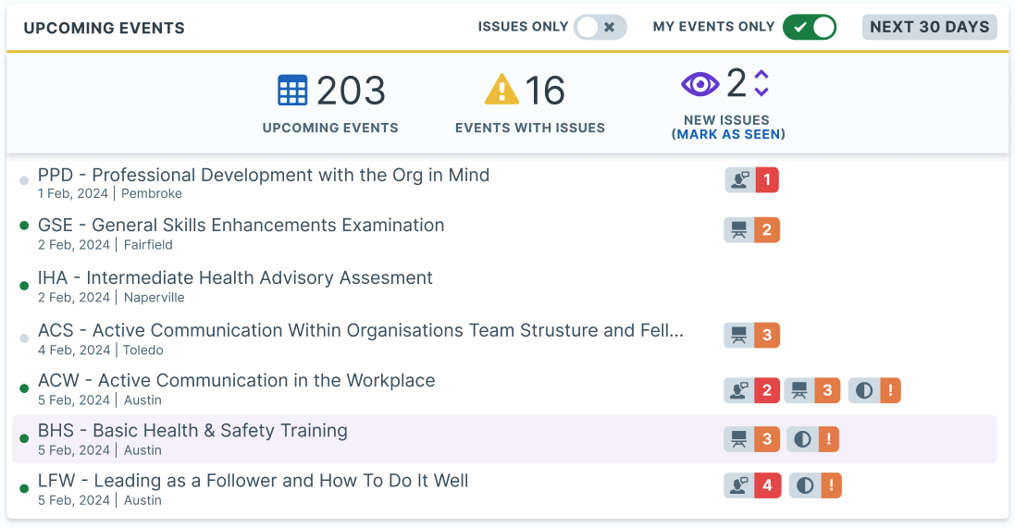Click trainer issue badge with 4 on LFW

752,485
